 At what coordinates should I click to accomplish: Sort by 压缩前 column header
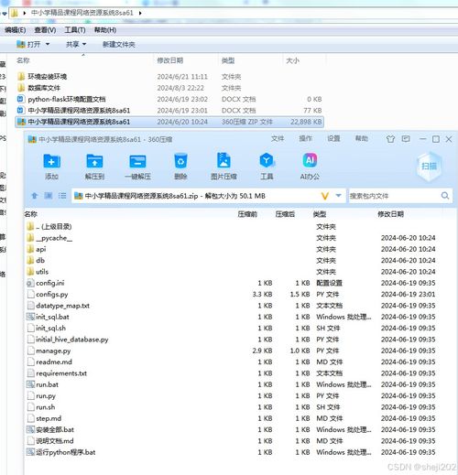coord(247,214)
